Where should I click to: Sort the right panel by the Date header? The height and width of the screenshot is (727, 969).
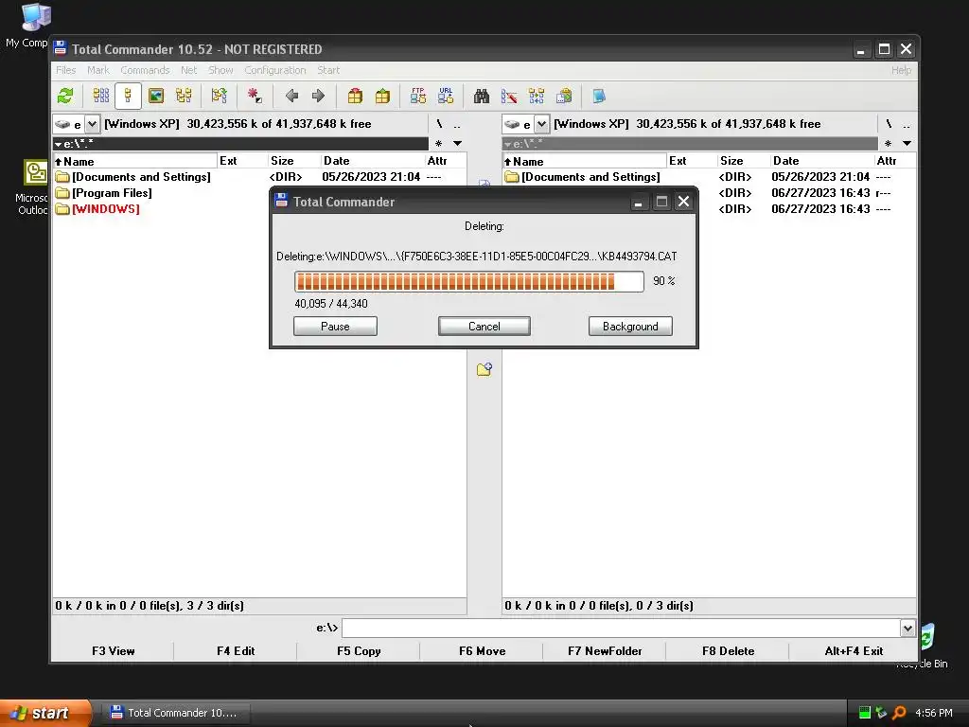click(821, 161)
